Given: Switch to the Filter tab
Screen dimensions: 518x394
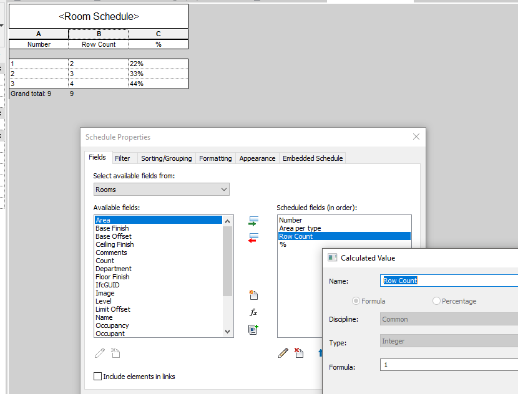Looking at the screenshot, I should point(122,158).
